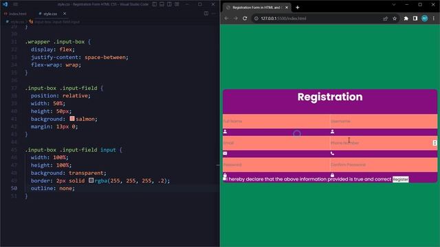Close the style.css editor tab
This screenshot has width=440, height=247.
[x=65, y=14]
